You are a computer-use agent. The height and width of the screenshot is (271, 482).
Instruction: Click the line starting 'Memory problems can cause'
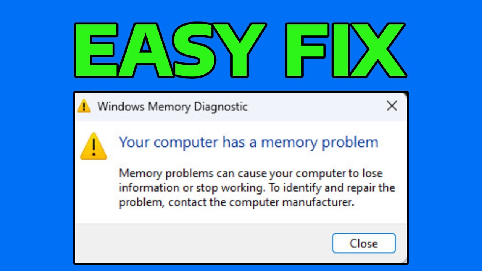pyautogui.click(x=251, y=174)
